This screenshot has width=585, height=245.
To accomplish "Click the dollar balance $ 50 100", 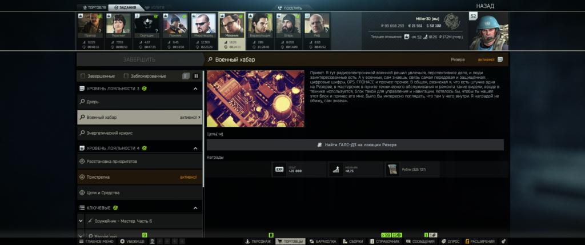I will pos(434,26).
